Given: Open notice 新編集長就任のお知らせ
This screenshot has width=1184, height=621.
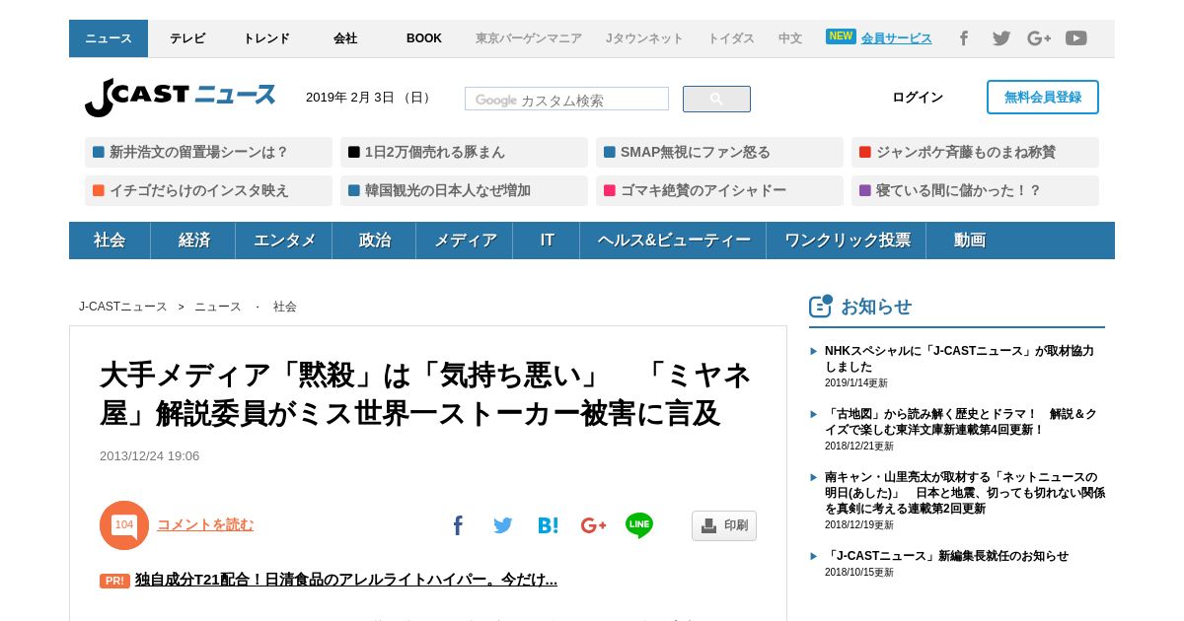Looking at the screenshot, I should [946, 556].
